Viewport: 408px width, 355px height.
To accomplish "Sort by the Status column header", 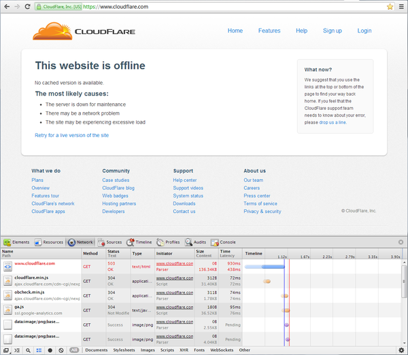I will click(118, 253).
